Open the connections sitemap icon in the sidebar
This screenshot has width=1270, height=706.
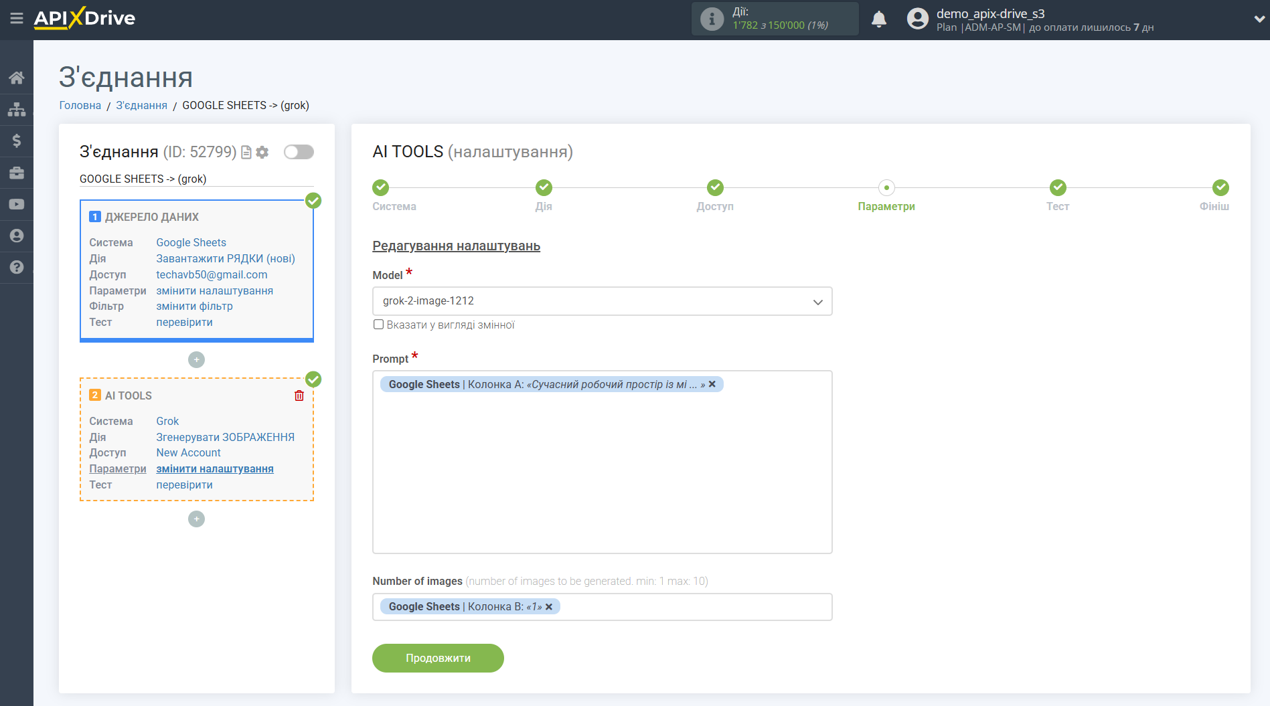(x=17, y=109)
